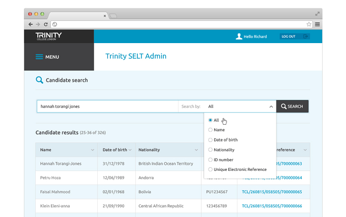Focus the candidate search text field
The image size is (346, 217).
107,106
